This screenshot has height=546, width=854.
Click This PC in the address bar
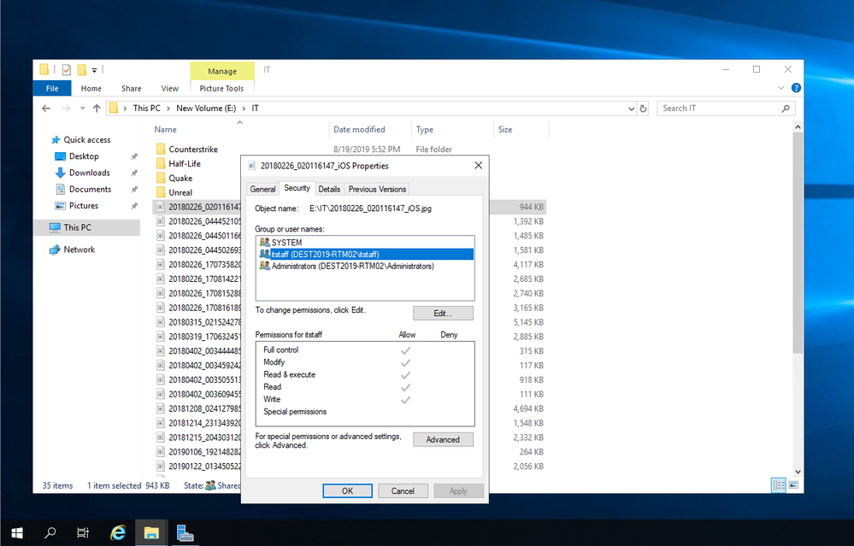pyautogui.click(x=147, y=109)
